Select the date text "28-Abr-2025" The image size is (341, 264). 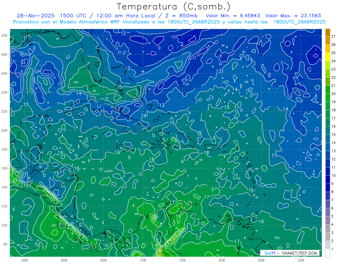click(36, 16)
